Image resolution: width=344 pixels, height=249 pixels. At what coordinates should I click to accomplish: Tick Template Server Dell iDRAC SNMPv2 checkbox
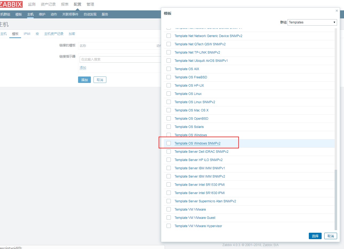(x=169, y=151)
